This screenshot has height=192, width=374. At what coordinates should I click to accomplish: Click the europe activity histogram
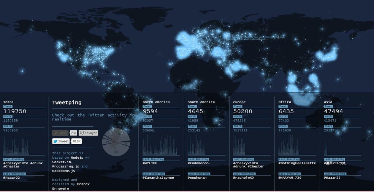coord(239,145)
